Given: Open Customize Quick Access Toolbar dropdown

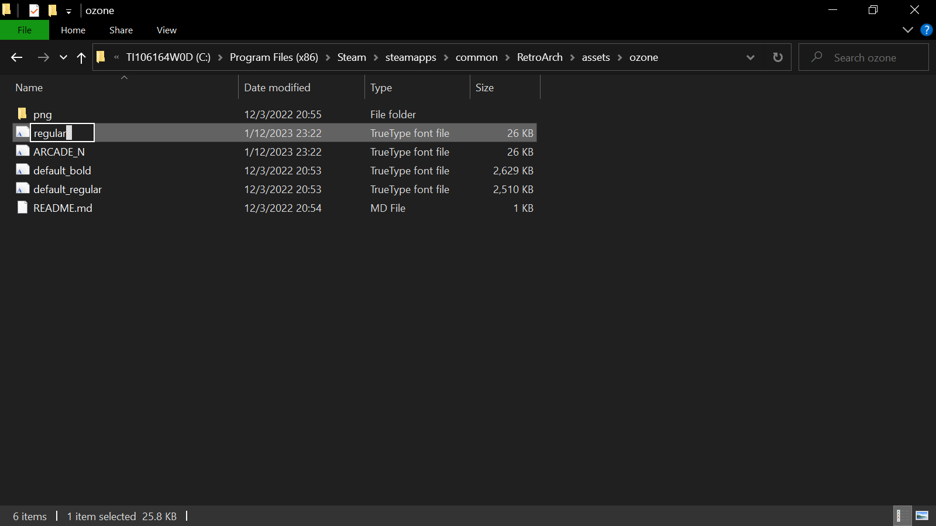Looking at the screenshot, I should [x=68, y=11].
